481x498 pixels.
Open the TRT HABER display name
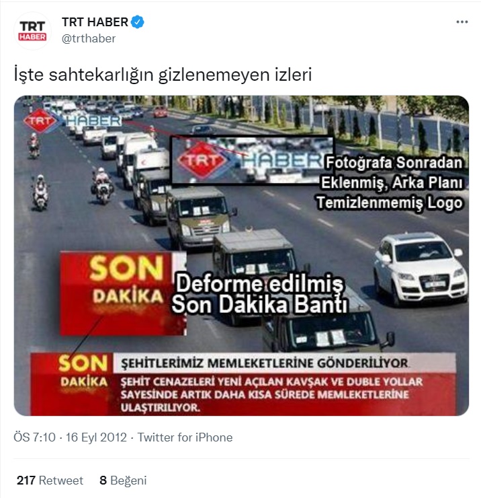pyautogui.click(x=95, y=22)
